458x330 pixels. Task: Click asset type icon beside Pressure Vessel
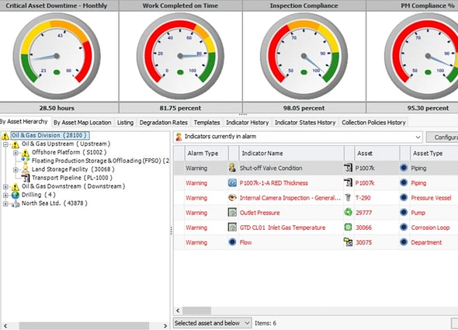coord(404,197)
